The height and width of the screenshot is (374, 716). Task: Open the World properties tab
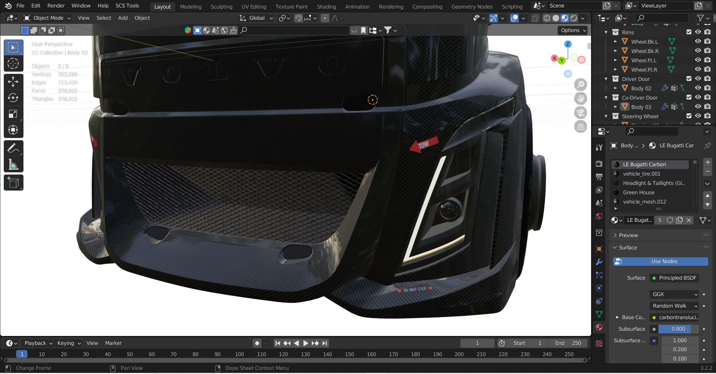pyautogui.click(x=599, y=216)
